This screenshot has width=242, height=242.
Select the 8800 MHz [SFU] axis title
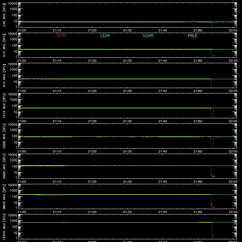[4, 197]
